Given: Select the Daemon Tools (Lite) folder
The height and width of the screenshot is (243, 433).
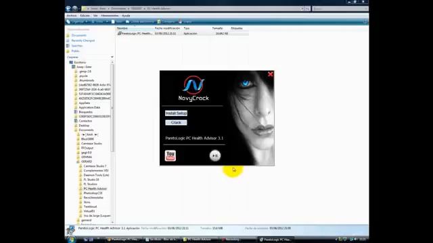Looking at the screenshot, I should point(96,175).
